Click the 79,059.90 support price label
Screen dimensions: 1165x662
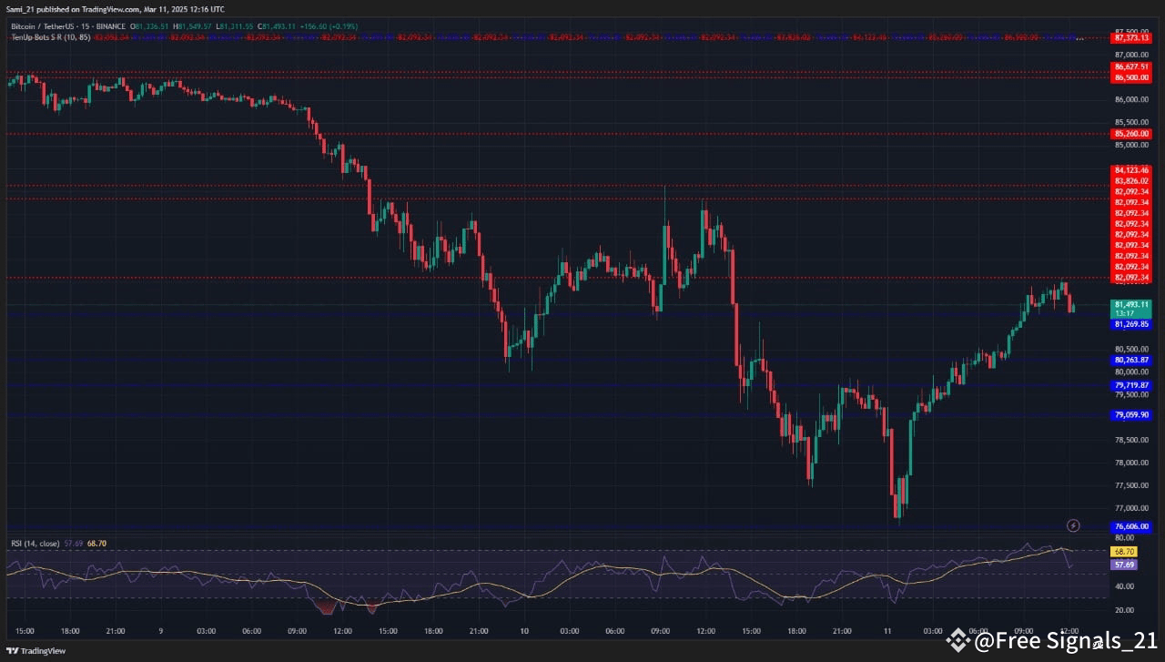(x=1131, y=415)
